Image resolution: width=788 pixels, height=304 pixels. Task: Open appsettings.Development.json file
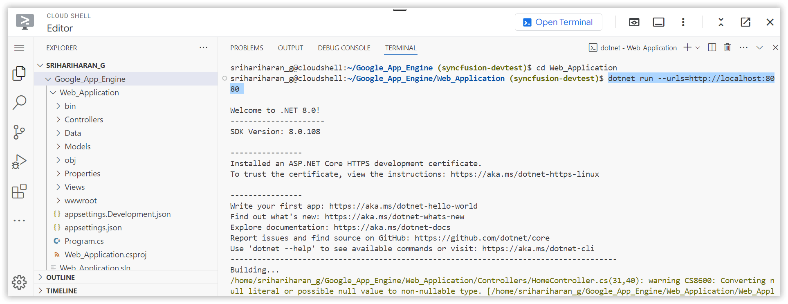click(x=117, y=214)
